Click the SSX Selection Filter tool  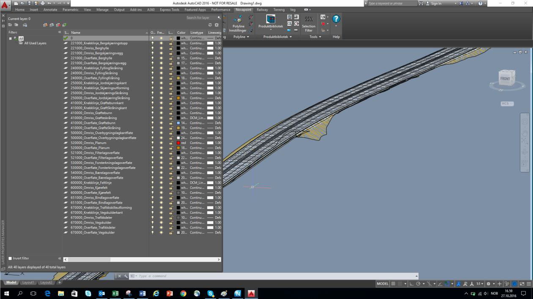point(308,24)
